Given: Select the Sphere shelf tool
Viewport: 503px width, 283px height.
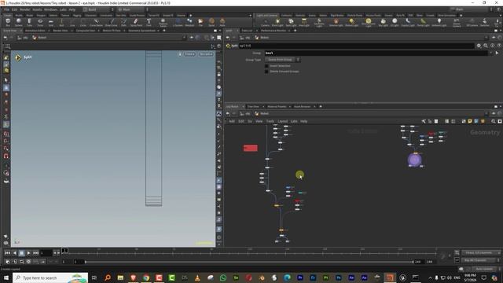Looking at the screenshot, I should coord(19,22).
